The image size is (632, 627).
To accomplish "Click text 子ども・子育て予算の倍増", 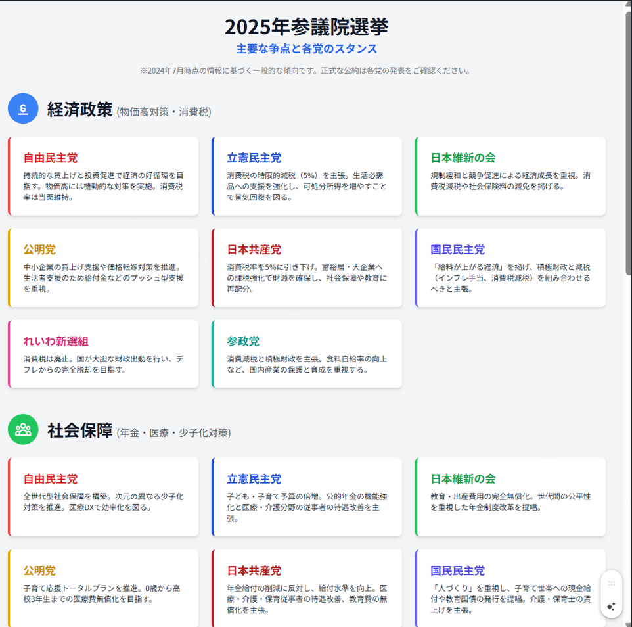I will [274, 496].
